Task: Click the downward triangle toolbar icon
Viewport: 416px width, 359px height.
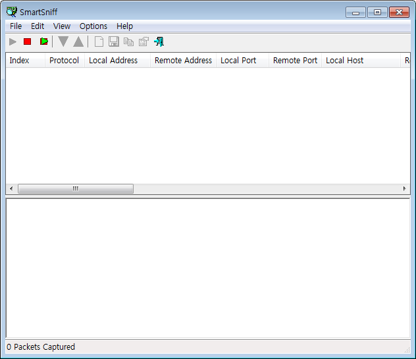Action: point(63,41)
